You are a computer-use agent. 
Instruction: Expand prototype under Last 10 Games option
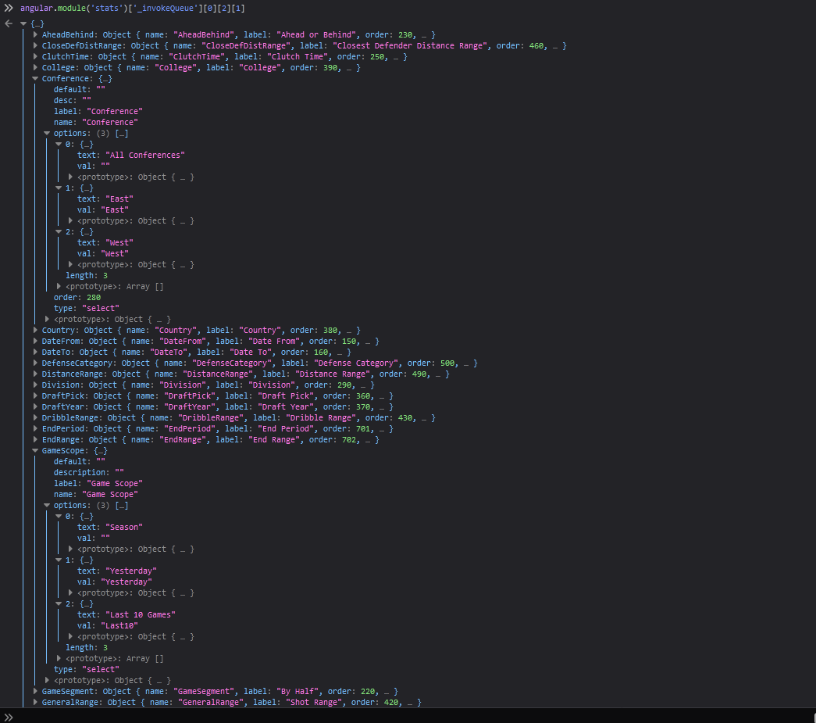tap(71, 636)
